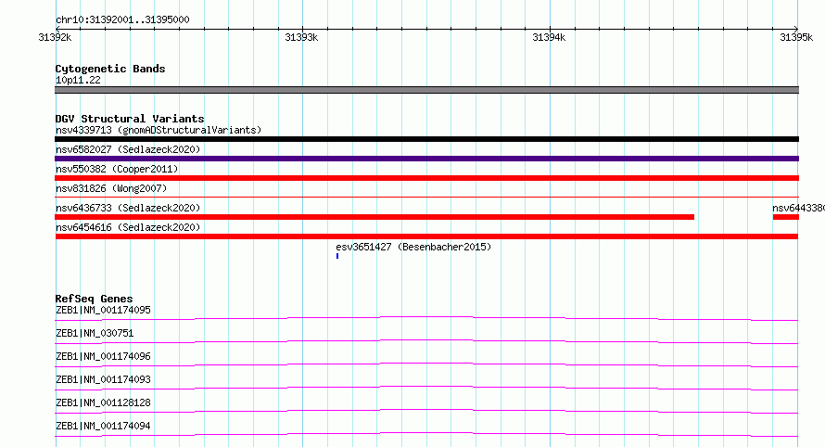This screenshot has width=825, height=447.
Task: Select the ZEB1 NM_001128128 intron line
Action: tap(426, 411)
